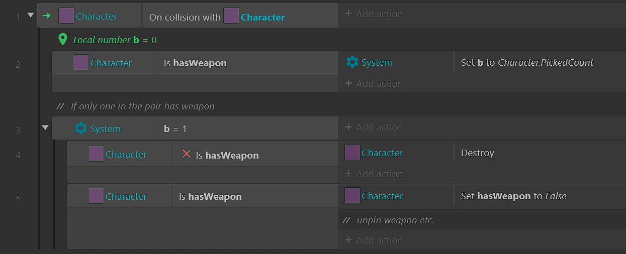Image resolution: width=626 pixels, height=254 pixels.
Task: Add action under the Destroy action
Action: pos(374,174)
